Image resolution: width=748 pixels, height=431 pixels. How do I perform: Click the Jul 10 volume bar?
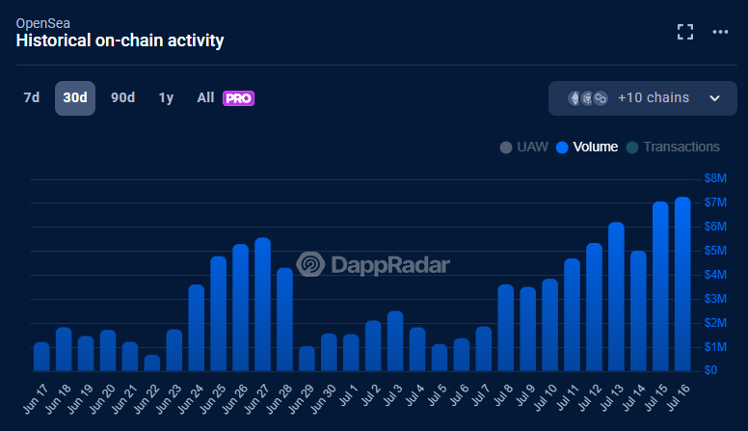(x=550, y=325)
